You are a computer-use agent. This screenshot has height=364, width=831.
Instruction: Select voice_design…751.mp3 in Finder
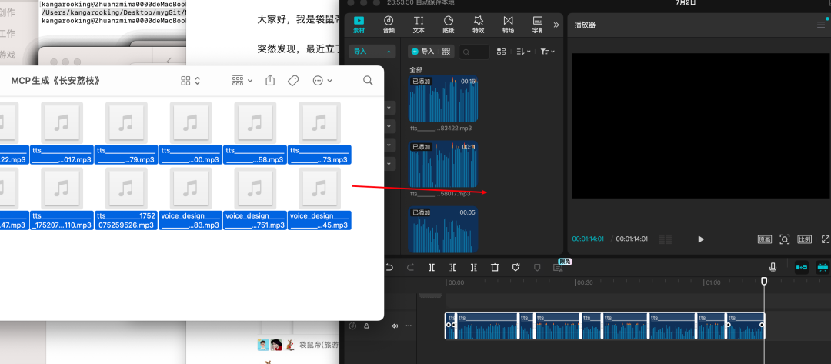255,199
